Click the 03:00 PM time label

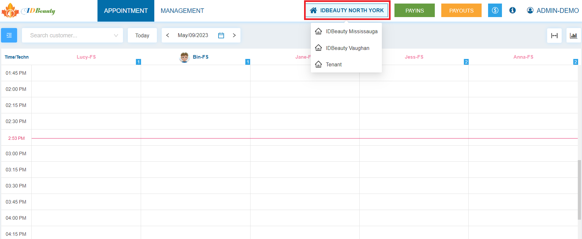pos(16,154)
